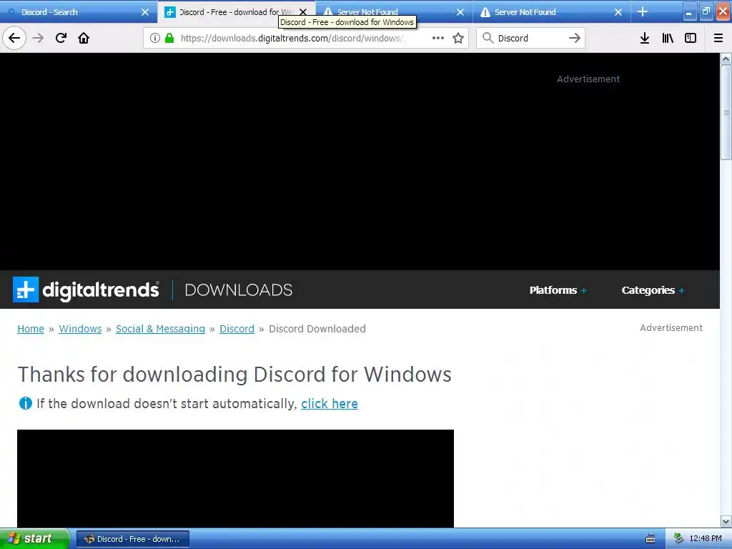The height and width of the screenshot is (549, 732).
Task: Click the search magnifier icon
Action: pyautogui.click(x=488, y=38)
